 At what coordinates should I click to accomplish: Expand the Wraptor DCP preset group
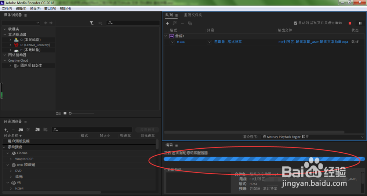(11, 159)
